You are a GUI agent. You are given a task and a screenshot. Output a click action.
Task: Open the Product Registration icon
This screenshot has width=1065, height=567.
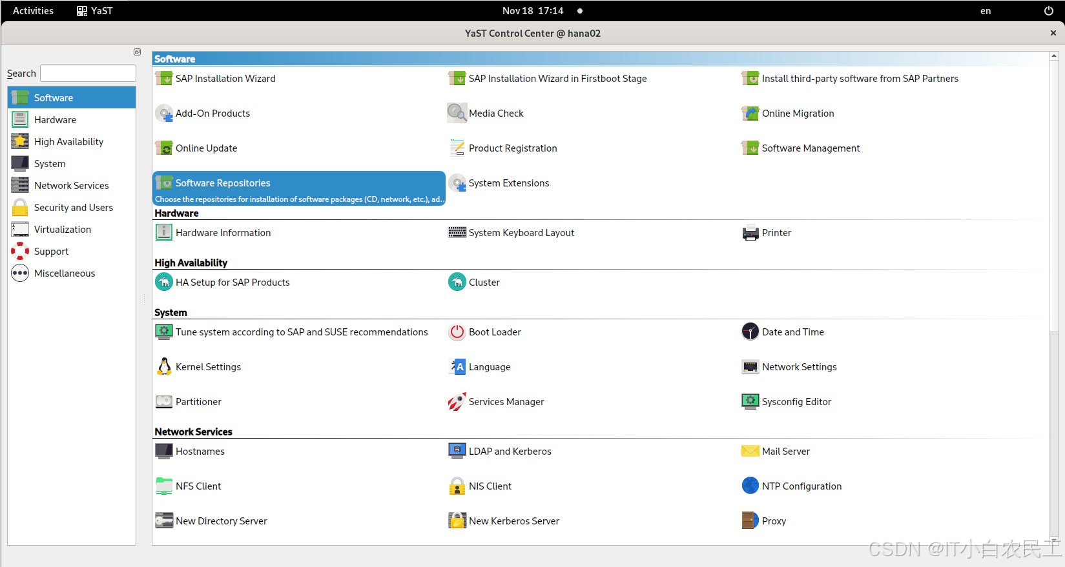(457, 148)
